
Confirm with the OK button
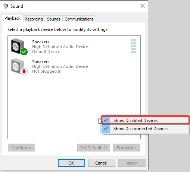(71, 163)
